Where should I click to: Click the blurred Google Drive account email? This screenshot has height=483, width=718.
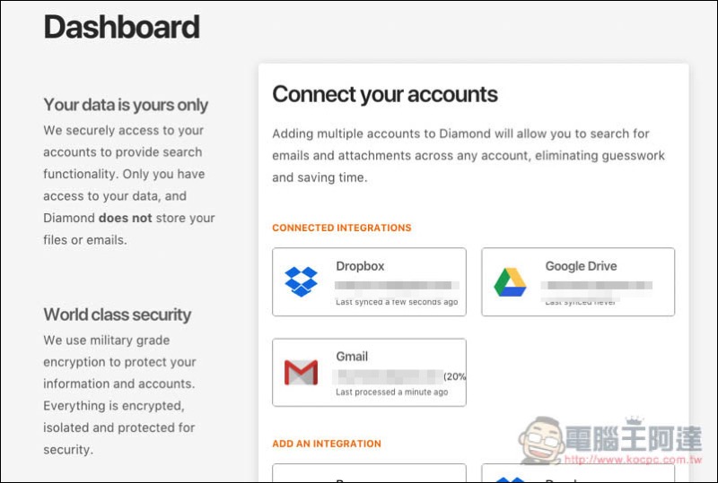[597, 285]
